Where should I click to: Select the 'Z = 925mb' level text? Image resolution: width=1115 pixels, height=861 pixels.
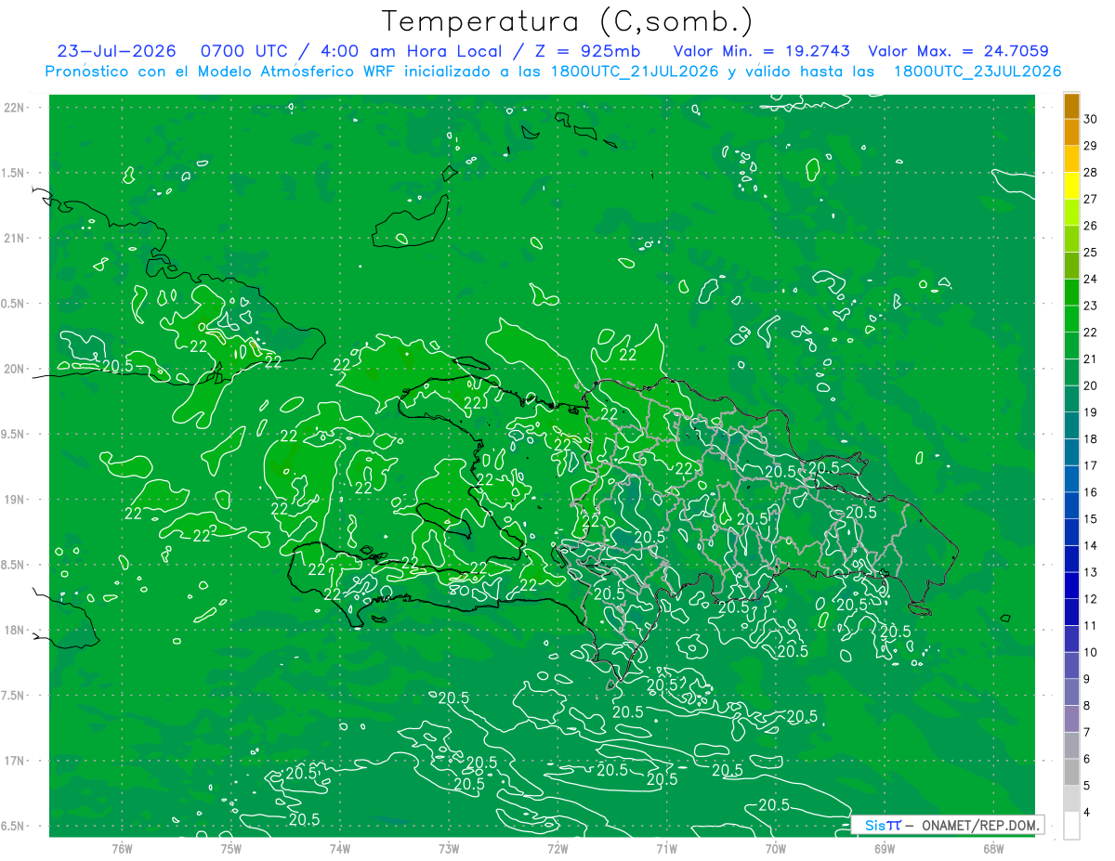[x=586, y=51]
